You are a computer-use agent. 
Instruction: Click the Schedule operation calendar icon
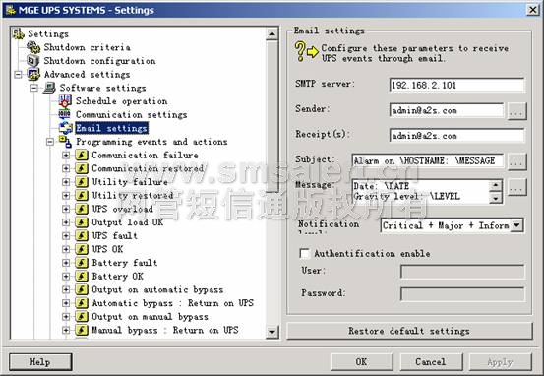[65, 101]
